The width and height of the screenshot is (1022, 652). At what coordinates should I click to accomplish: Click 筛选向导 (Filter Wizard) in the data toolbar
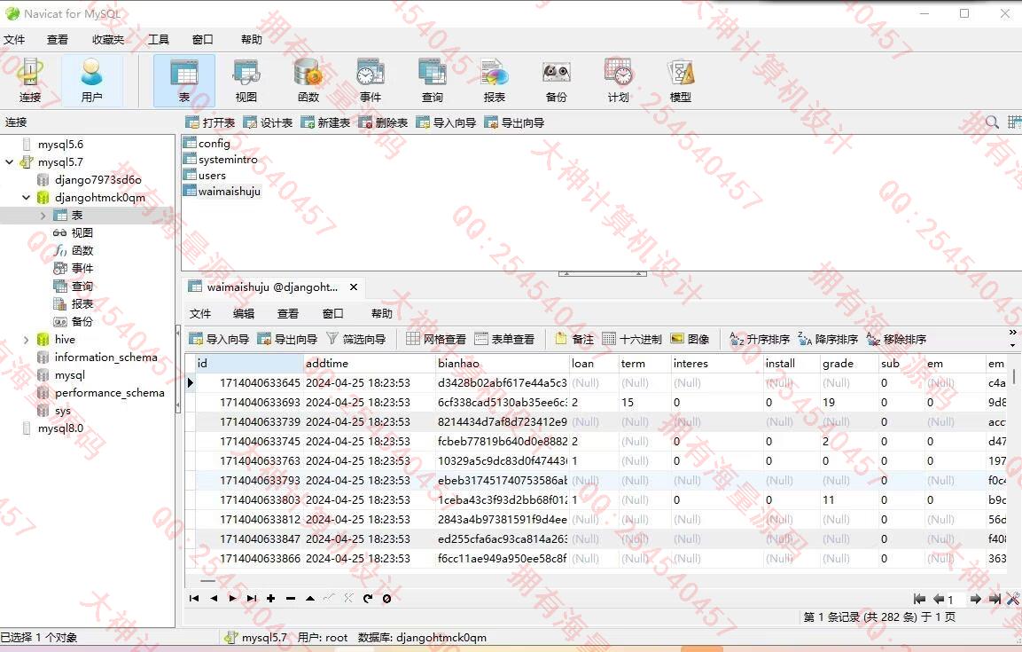click(355, 339)
